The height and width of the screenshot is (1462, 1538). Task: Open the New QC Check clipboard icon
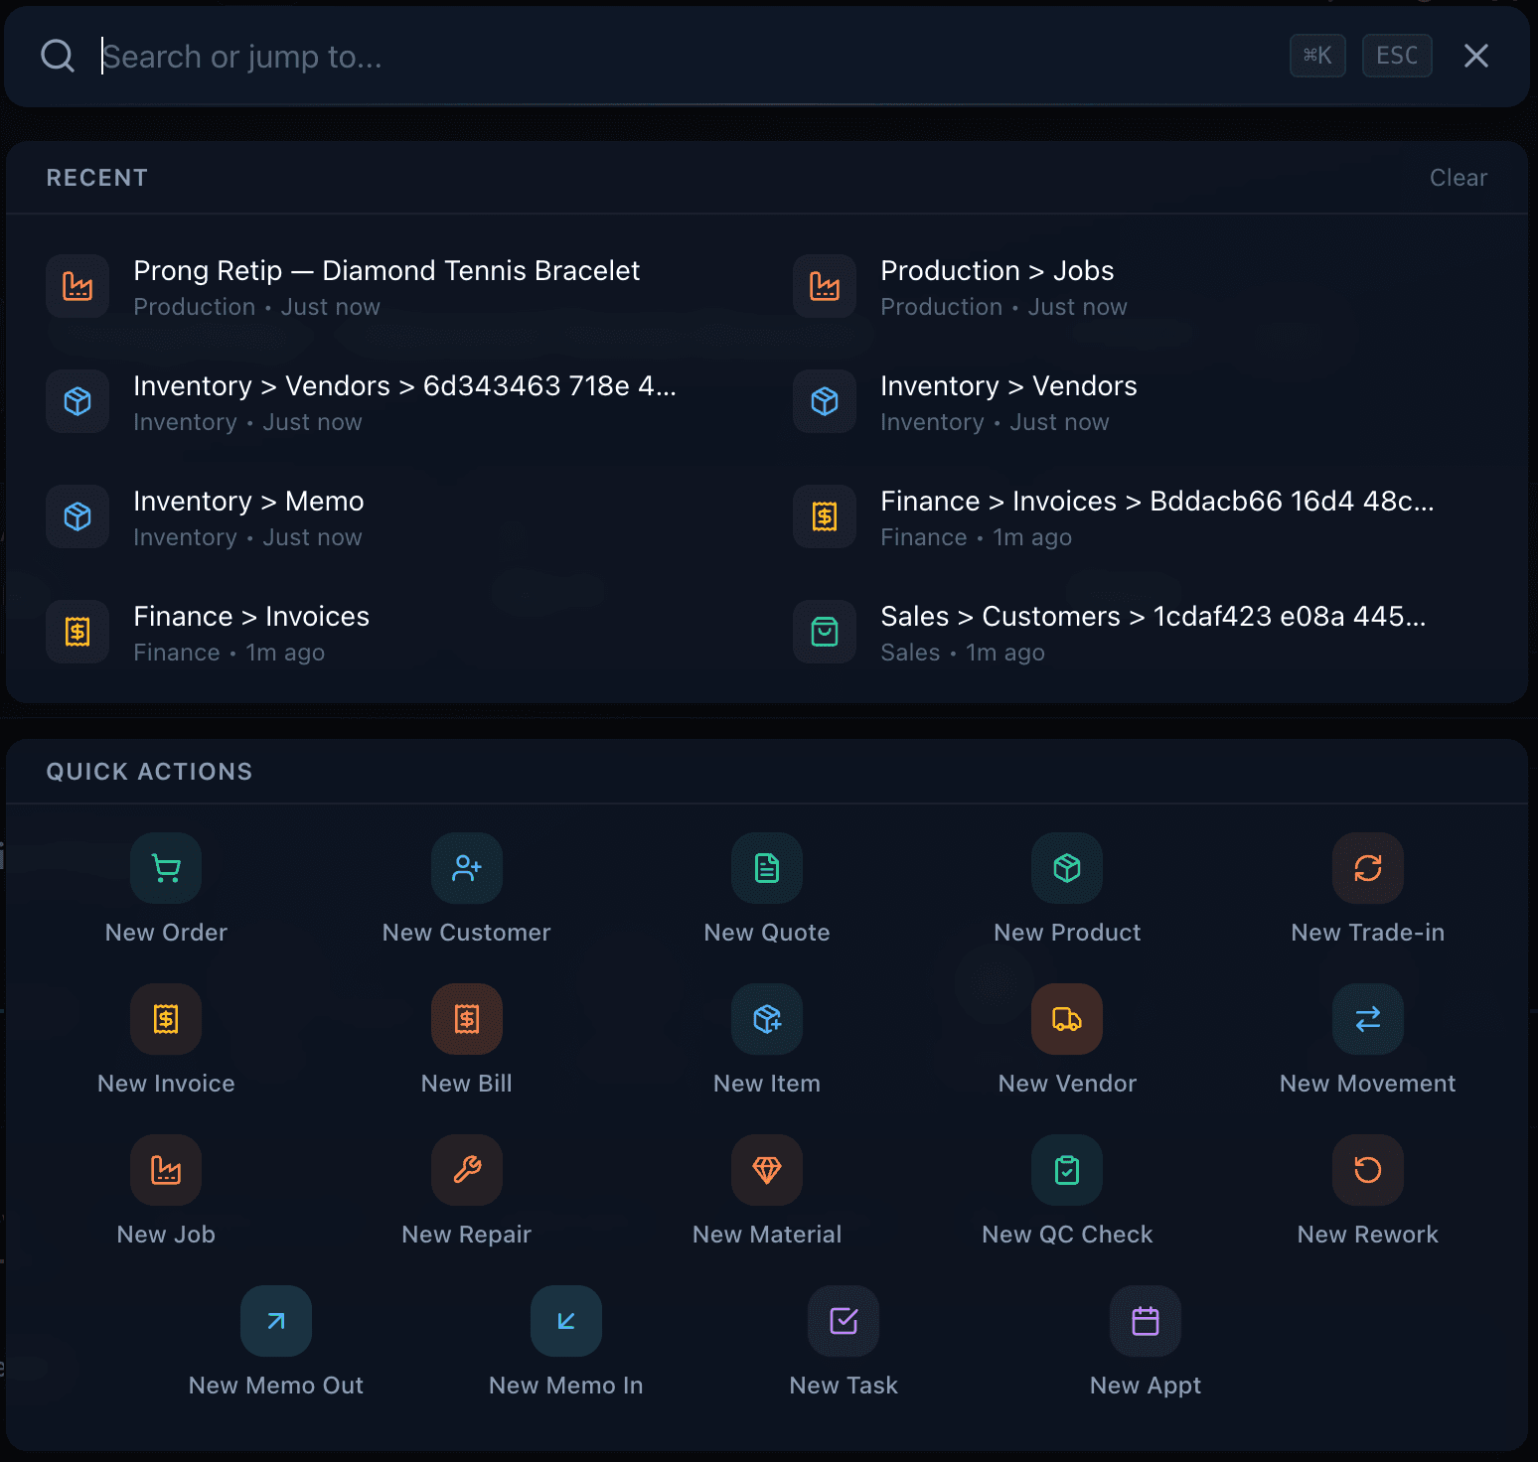[1067, 1170]
